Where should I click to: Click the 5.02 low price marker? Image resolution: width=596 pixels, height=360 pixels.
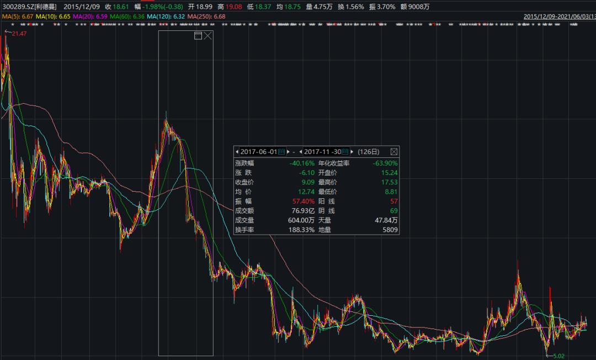[x=558, y=356]
